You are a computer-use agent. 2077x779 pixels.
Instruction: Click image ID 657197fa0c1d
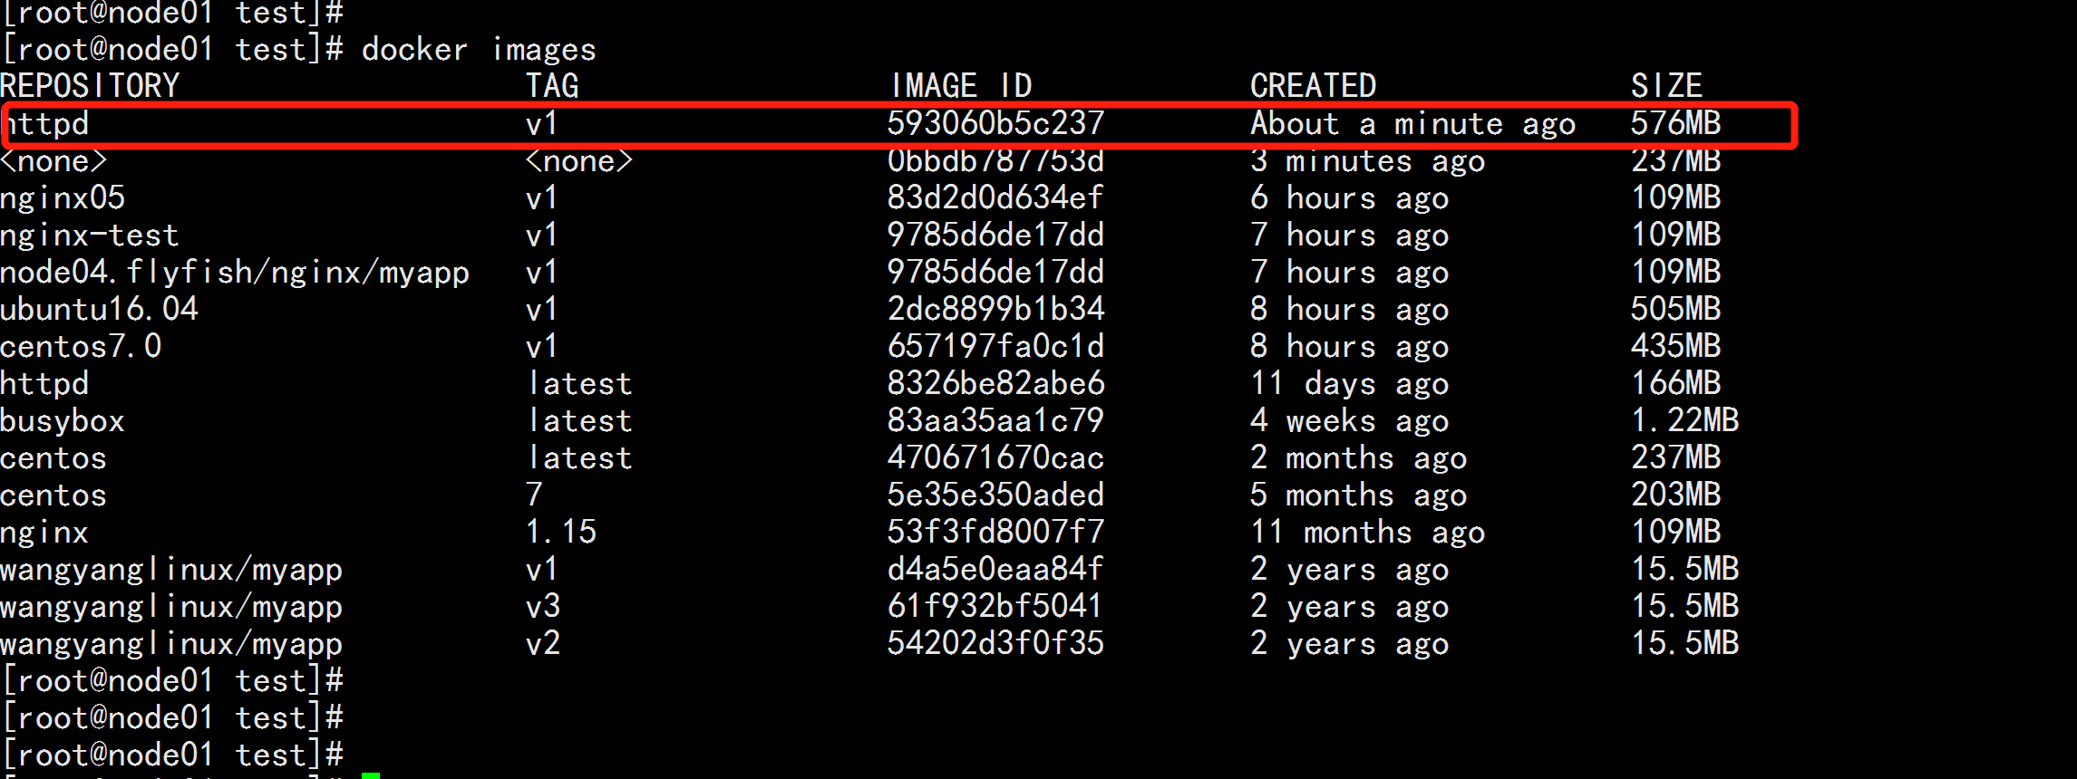click(995, 346)
